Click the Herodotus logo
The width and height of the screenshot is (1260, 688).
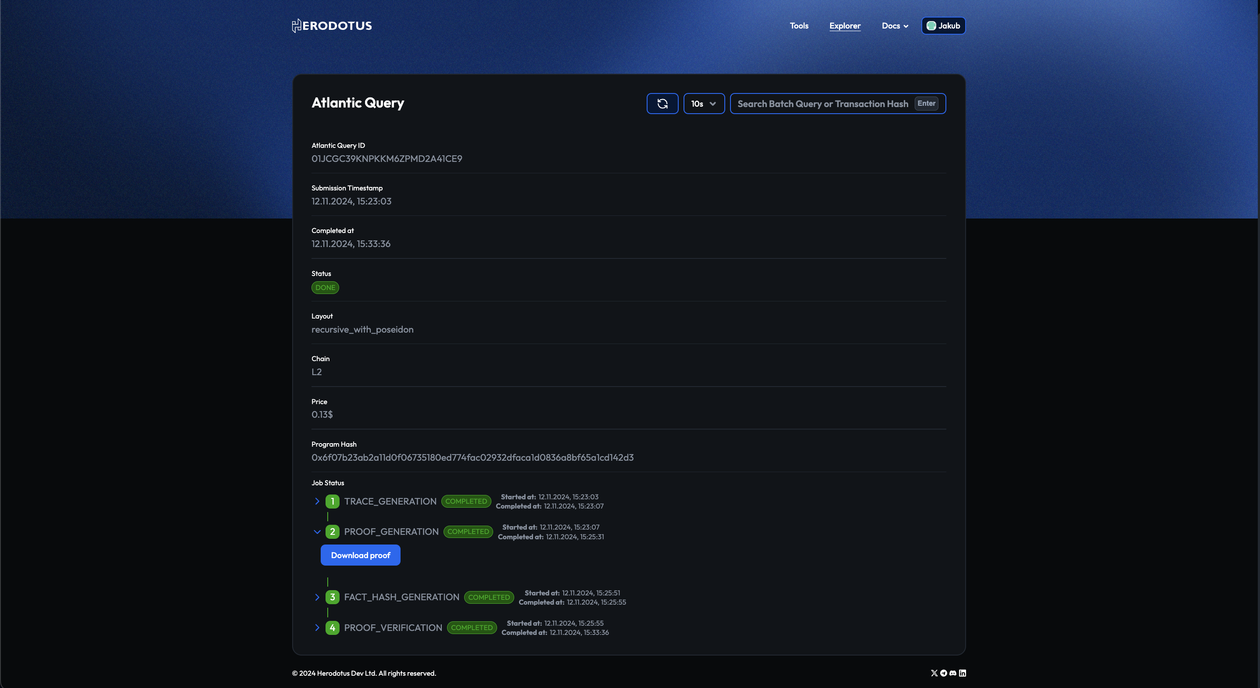(332, 26)
